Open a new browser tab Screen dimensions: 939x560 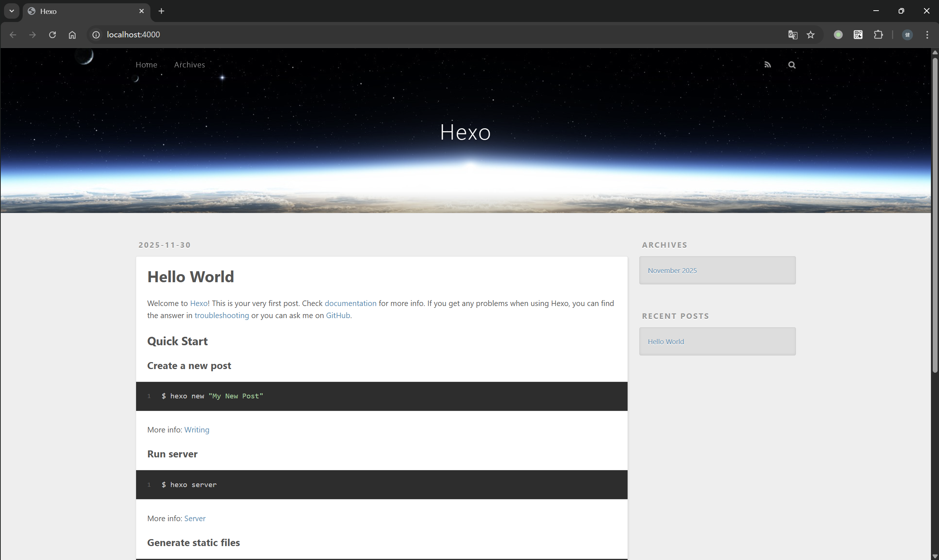[161, 11]
